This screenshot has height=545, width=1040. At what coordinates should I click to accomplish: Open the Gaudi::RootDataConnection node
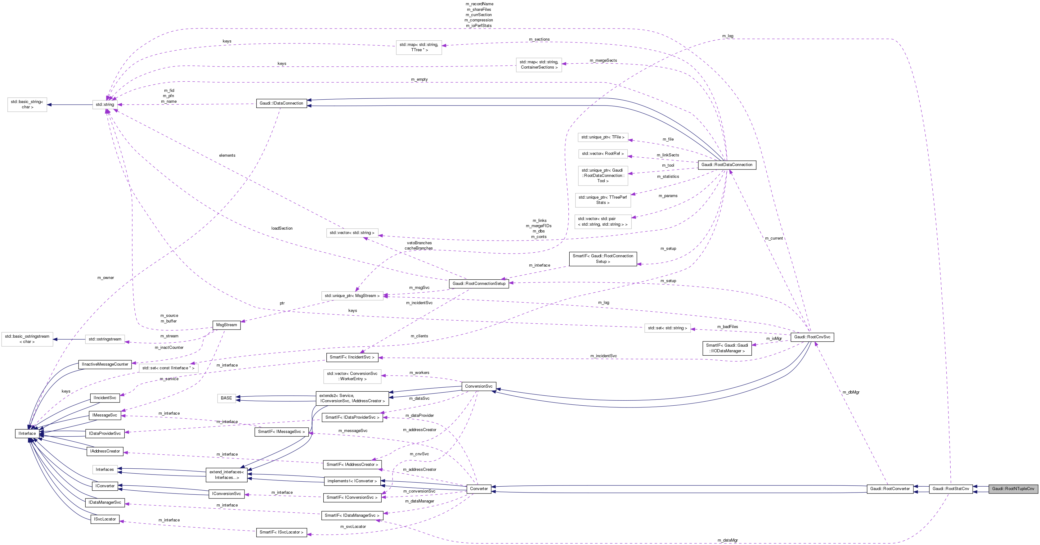(x=727, y=165)
